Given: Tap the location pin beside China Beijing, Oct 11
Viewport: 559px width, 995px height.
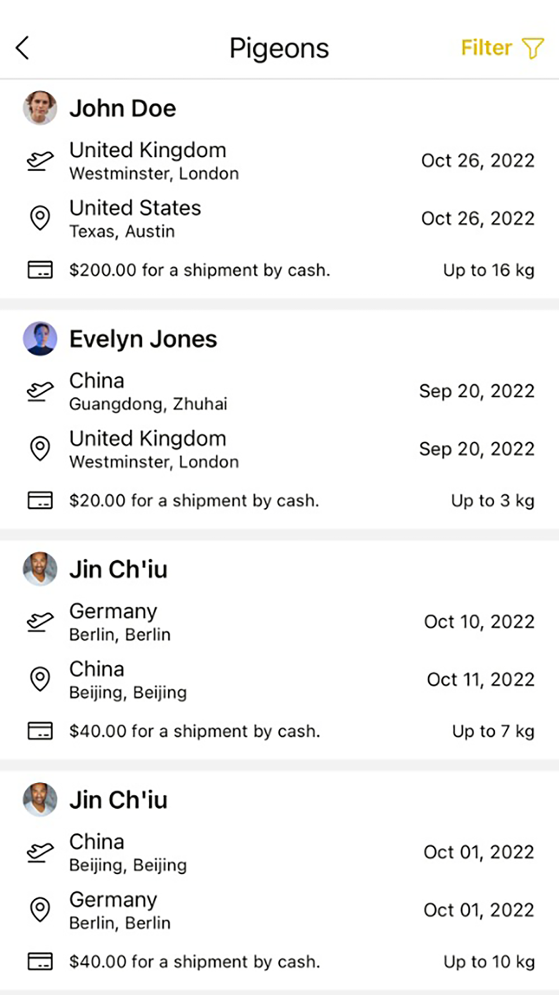Looking at the screenshot, I should tap(40, 679).
